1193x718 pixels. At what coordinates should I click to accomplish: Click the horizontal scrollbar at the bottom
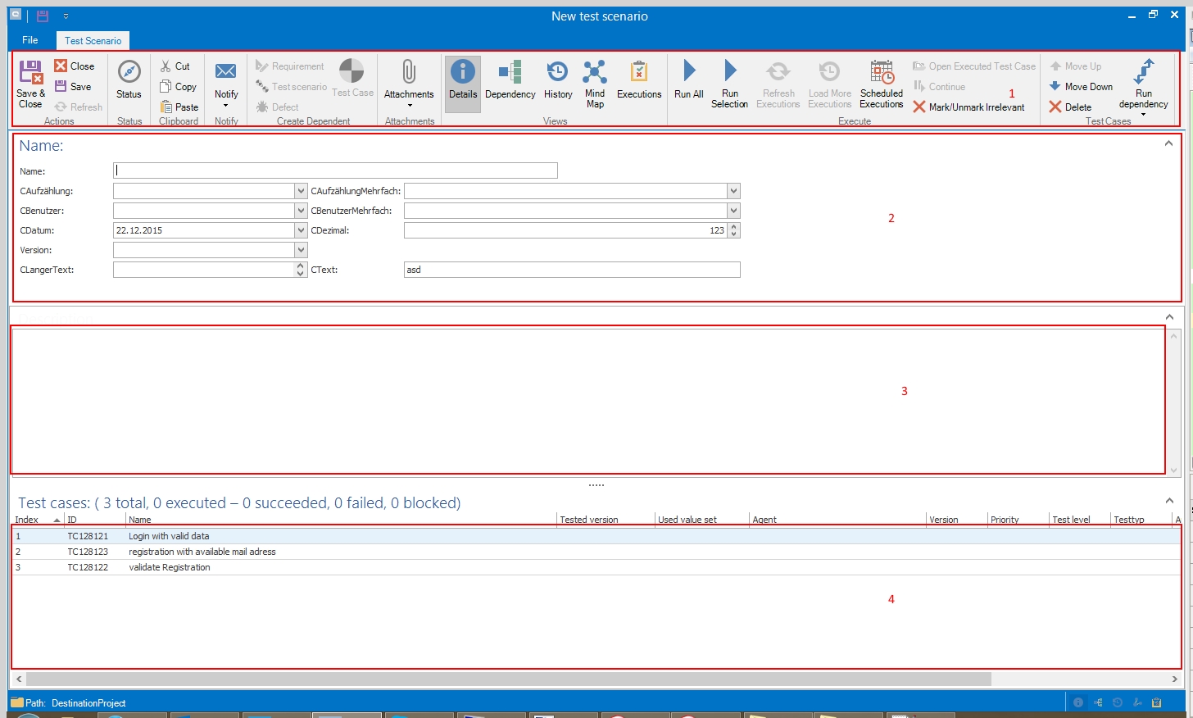(508, 679)
